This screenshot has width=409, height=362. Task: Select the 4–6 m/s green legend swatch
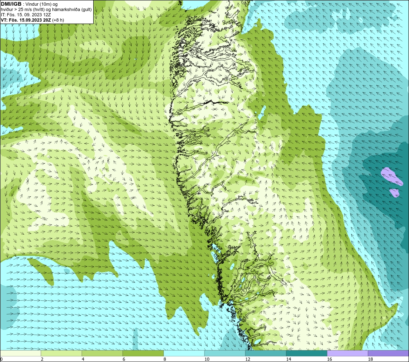point(102,353)
